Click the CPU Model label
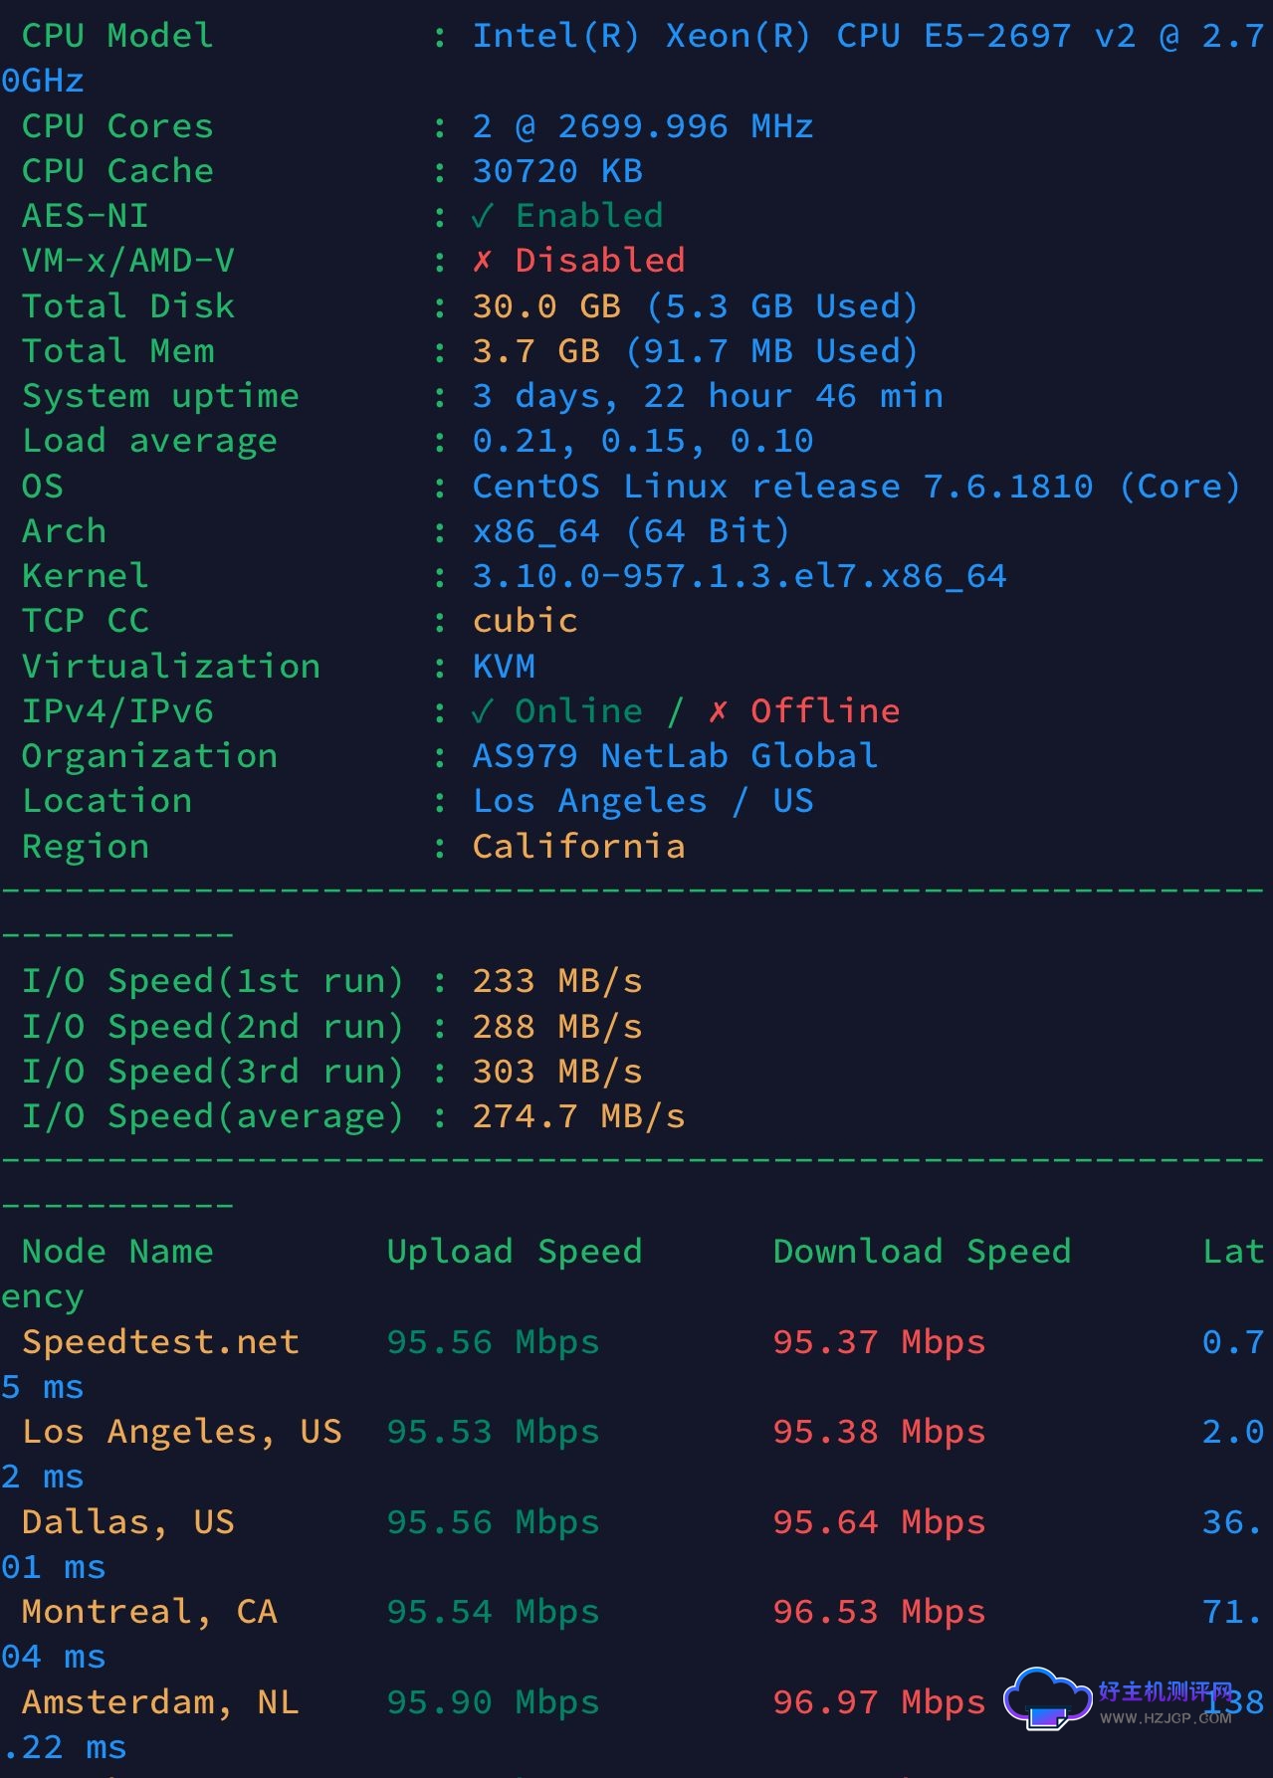The width and height of the screenshot is (1273, 1778). click(x=117, y=36)
